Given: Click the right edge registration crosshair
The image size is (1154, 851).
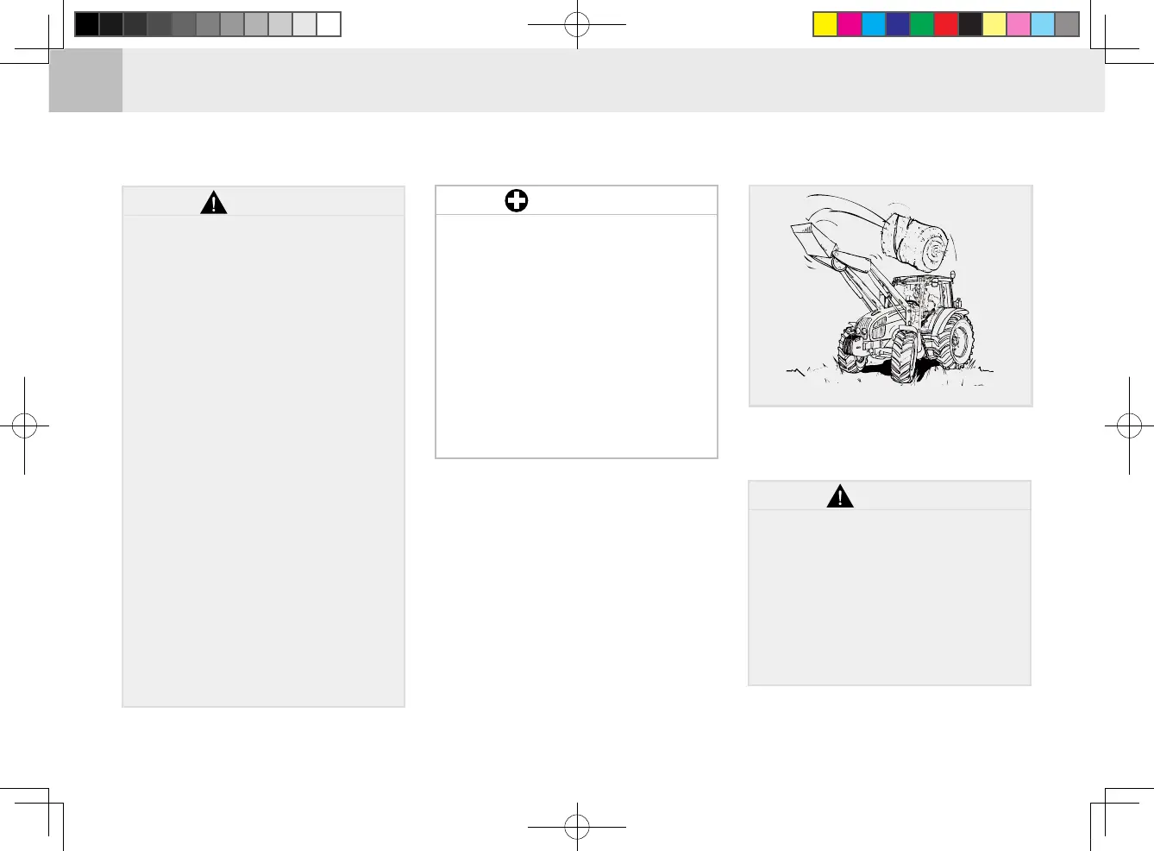Looking at the screenshot, I should [1129, 425].
